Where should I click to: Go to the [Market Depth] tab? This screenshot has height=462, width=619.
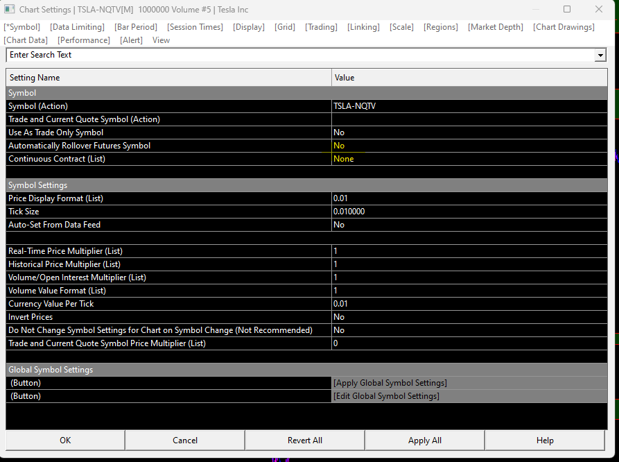495,27
